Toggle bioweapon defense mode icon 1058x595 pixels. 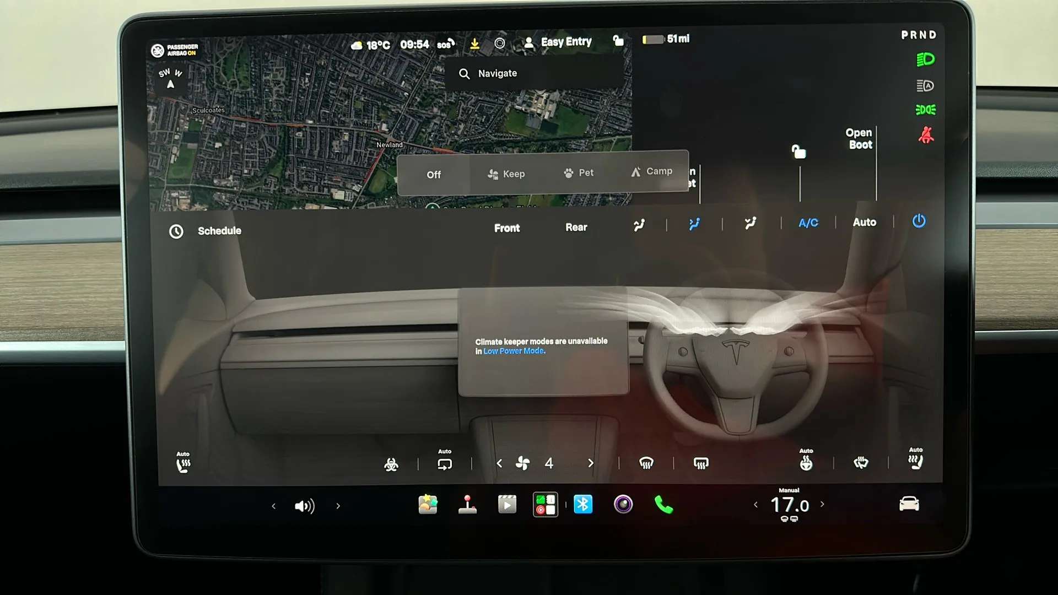point(391,465)
